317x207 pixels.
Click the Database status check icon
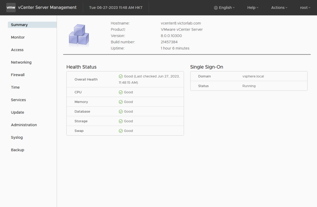click(x=121, y=112)
